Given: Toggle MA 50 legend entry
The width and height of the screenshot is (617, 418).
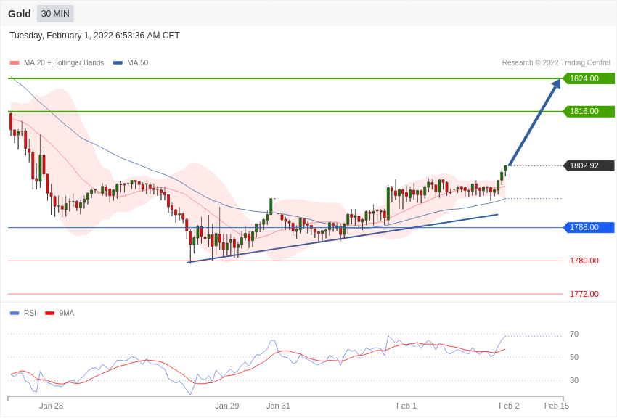Looking at the screenshot, I should coord(131,62).
